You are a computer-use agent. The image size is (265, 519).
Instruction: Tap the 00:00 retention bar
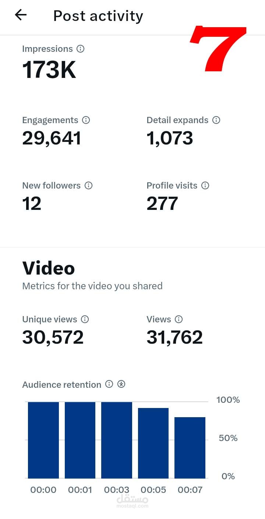[43, 440]
